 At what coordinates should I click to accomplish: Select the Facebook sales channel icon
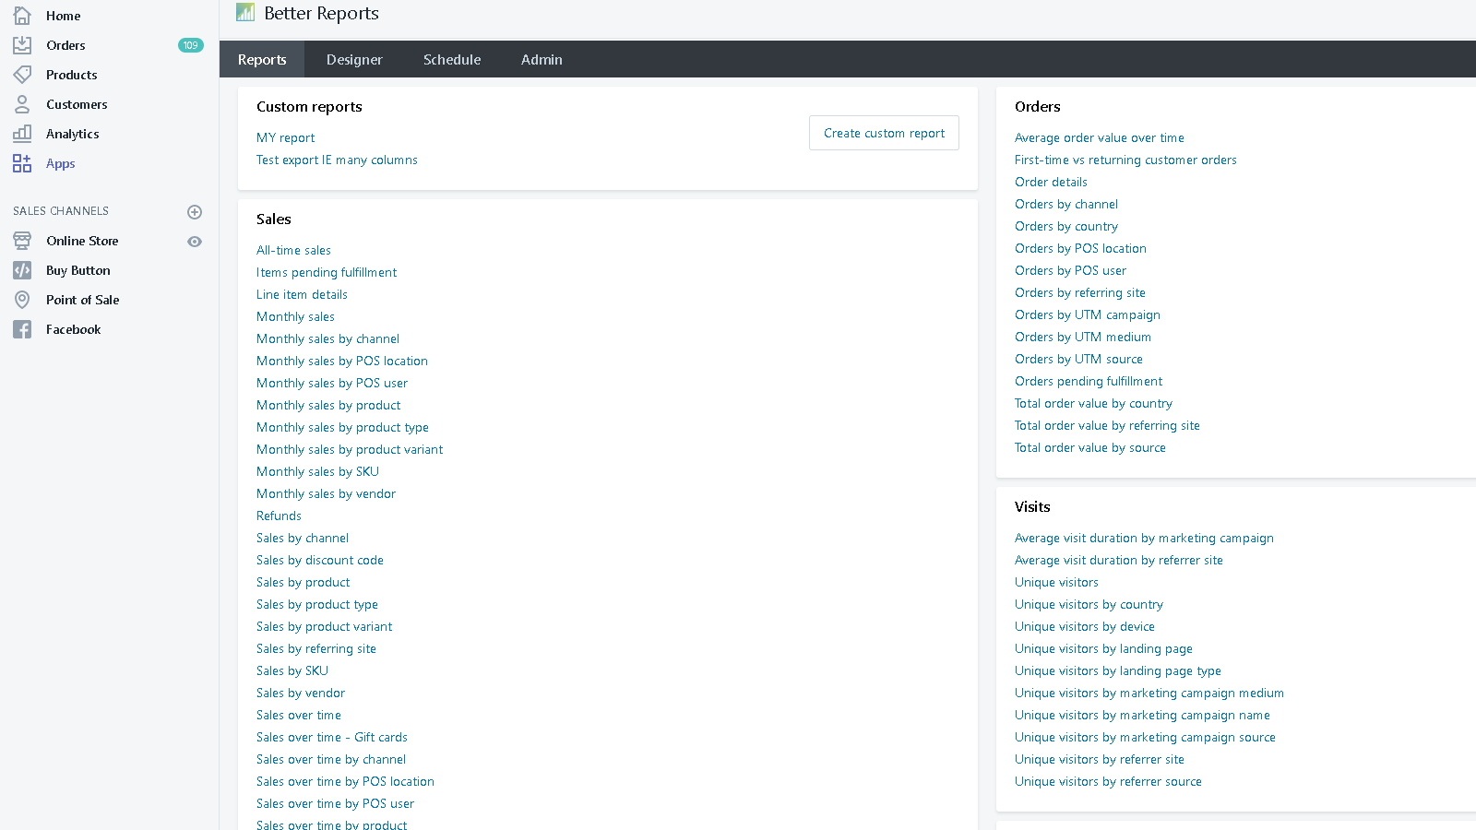[x=22, y=328]
